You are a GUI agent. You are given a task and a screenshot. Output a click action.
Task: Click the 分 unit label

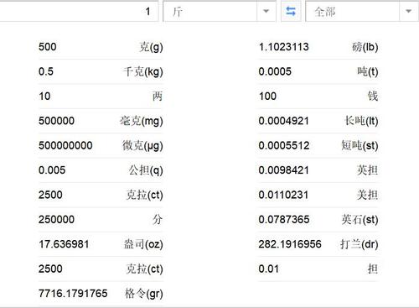pyautogui.click(x=158, y=219)
